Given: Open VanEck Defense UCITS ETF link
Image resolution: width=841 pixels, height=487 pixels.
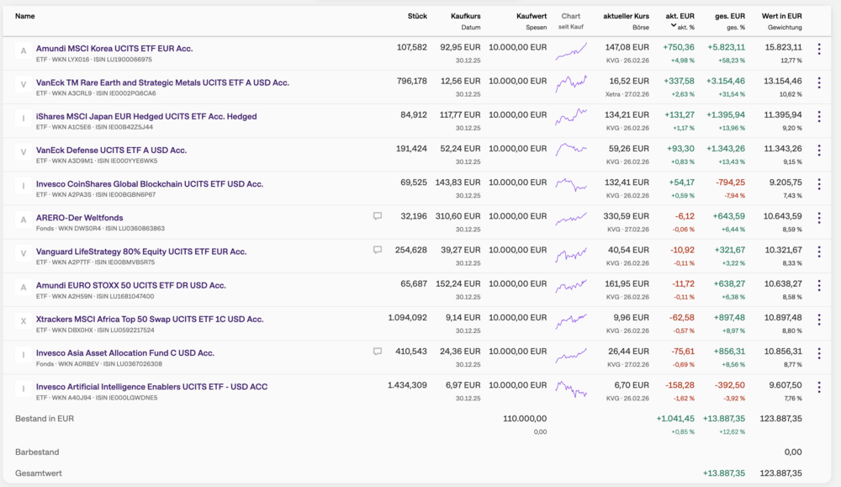Looking at the screenshot, I should coord(111,151).
